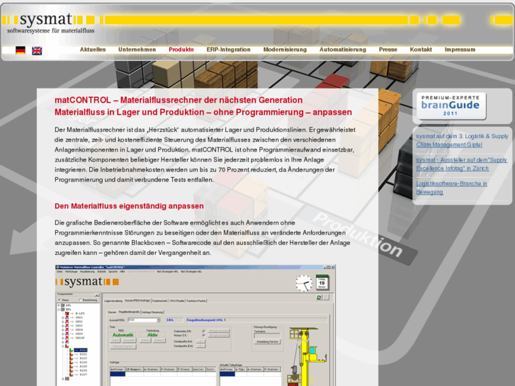Open the 3. Logistik & Supply Chain Management Gipfel link

(462, 140)
